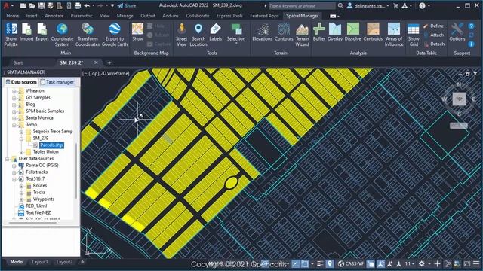
Task: Select Text file NEZ data source
Action: [38, 212]
